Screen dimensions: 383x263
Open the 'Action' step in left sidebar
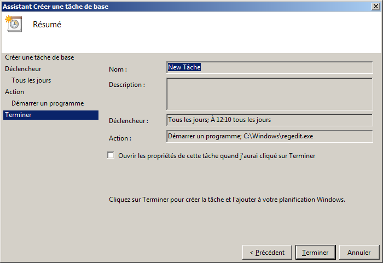point(15,92)
